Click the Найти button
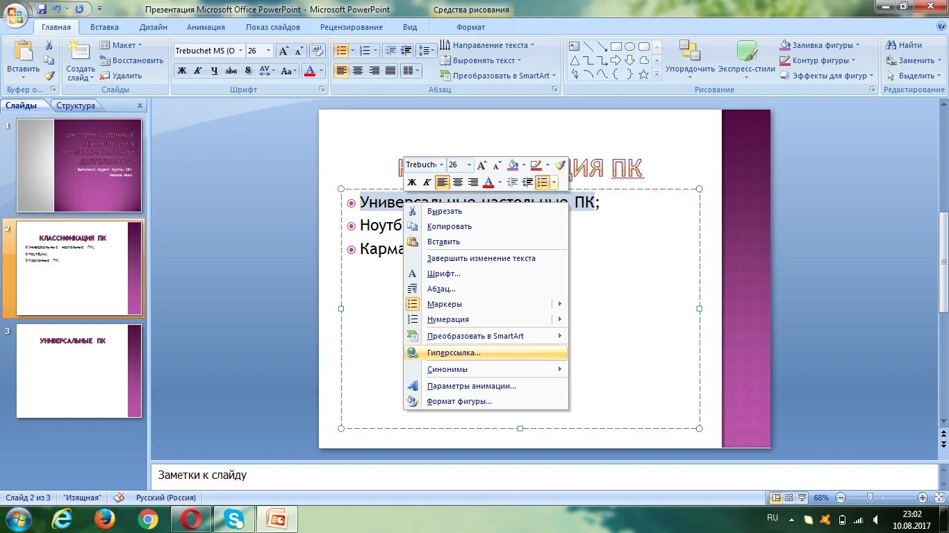This screenshot has height=533, width=949. pyautogui.click(x=904, y=45)
